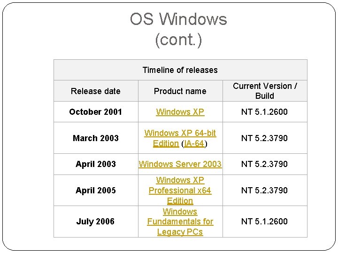Click the April 2003 date cell
This screenshot has height=254, width=338.
[x=95, y=164]
